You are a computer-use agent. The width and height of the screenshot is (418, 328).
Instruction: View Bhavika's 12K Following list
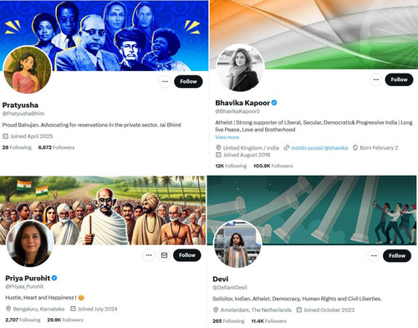231,166
